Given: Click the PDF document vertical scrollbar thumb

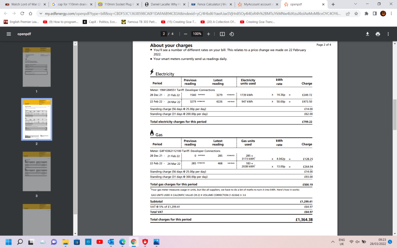Looking at the screenshot, I should pos(395,115).
